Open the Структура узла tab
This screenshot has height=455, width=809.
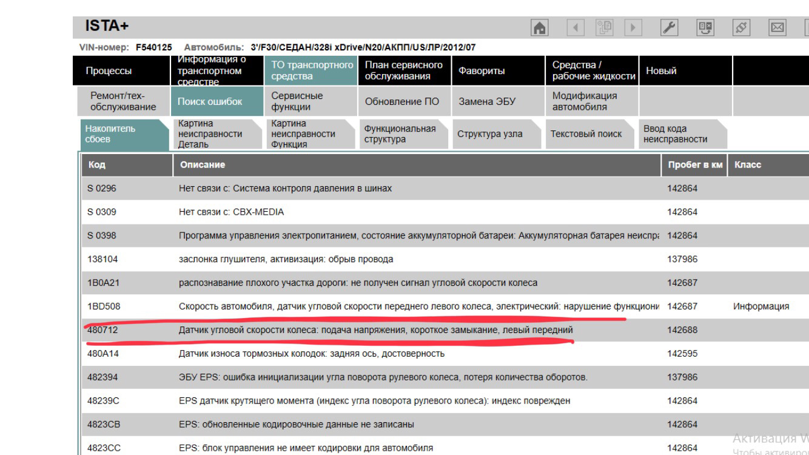click(x=497, y=134)
